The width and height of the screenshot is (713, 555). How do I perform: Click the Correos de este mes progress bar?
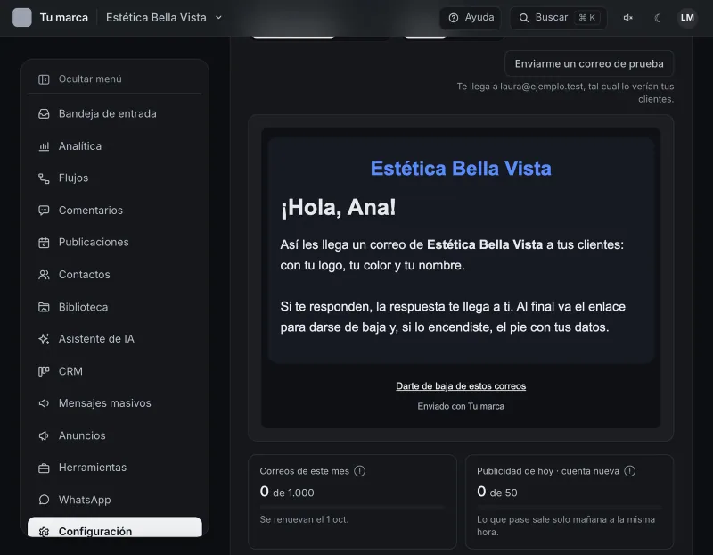point(352,506)
